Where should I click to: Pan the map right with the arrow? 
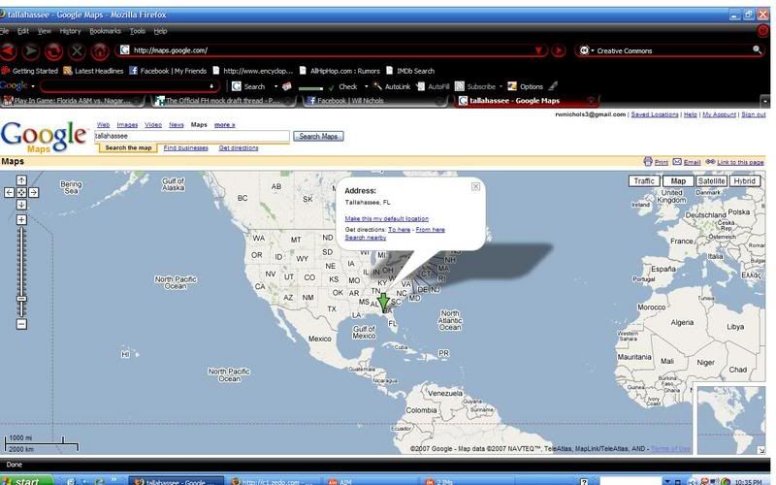tap(33, 192)
